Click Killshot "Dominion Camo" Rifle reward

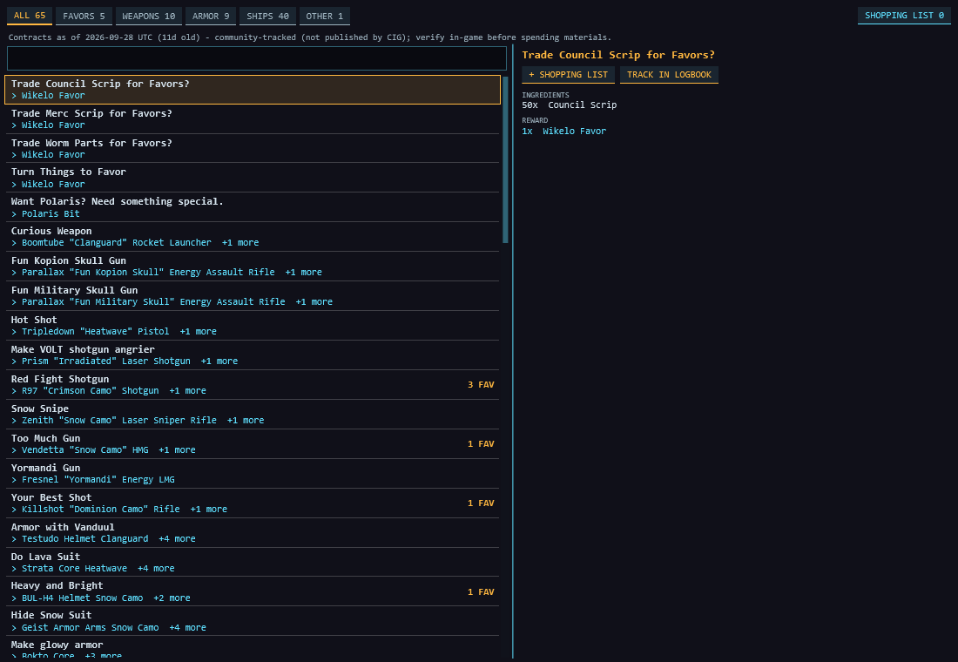[101, 510]
